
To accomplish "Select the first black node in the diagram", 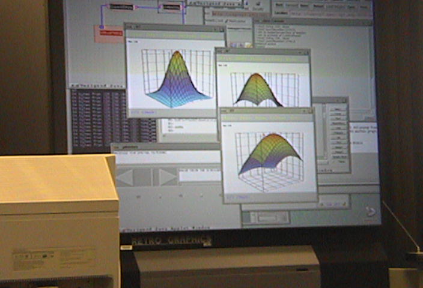I will [121, 7].
